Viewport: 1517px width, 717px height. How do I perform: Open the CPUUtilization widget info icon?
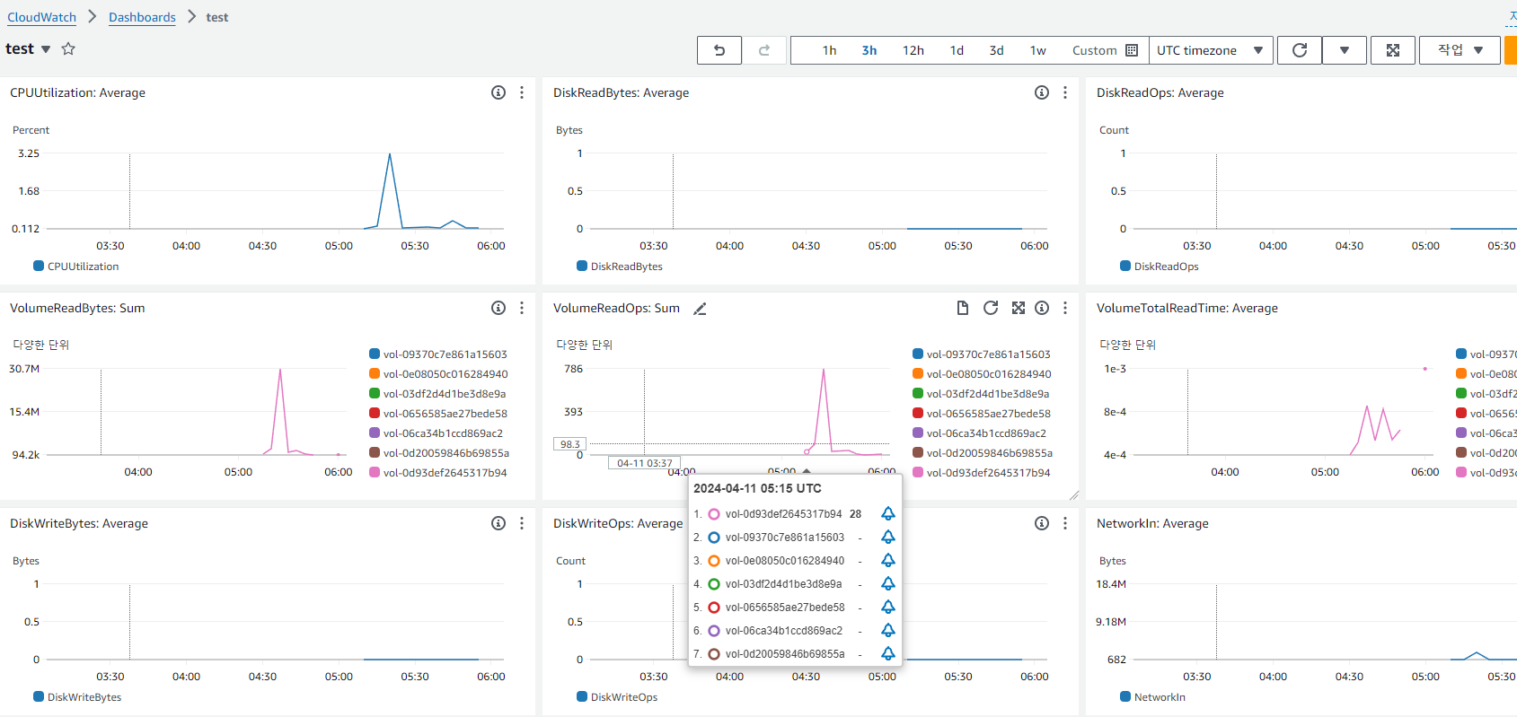[498, 92]
